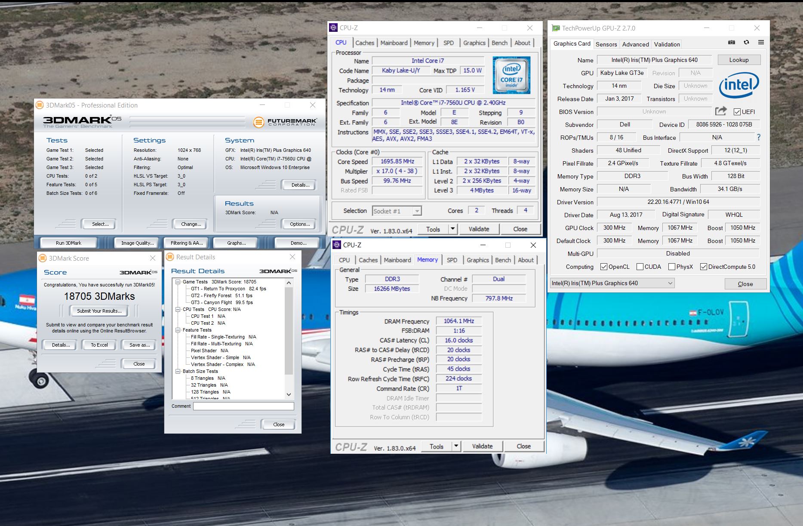Click Run 3DMark button

pyautogui.click(x=68, y=243)
